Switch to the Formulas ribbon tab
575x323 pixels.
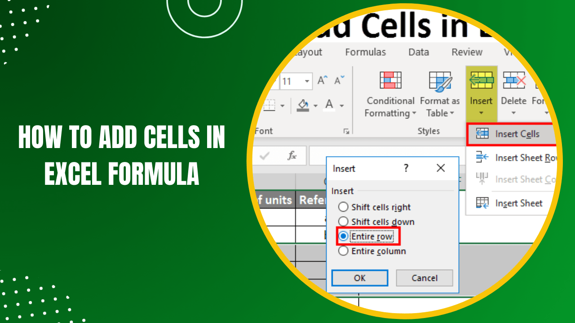point(365,52)
